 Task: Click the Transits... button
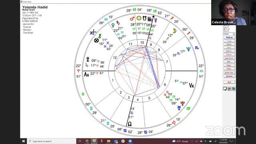tap(229, 55)
